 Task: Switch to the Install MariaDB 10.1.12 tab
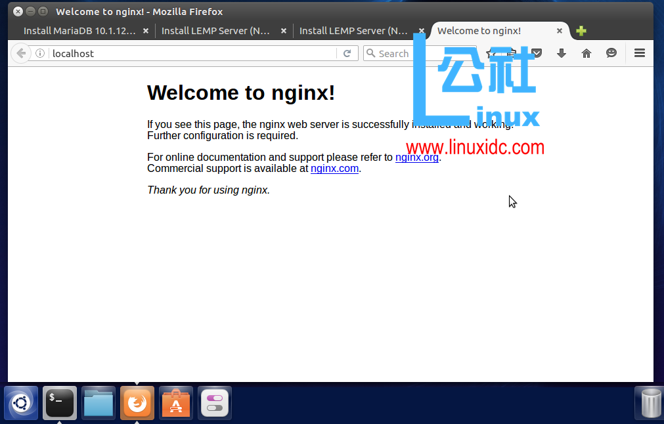pos(79,31)
